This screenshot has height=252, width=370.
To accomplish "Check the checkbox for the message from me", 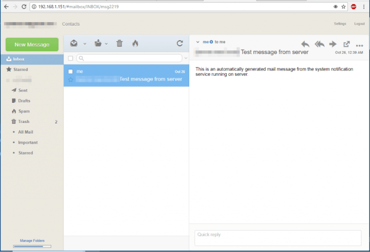I will tap(70, 71).
